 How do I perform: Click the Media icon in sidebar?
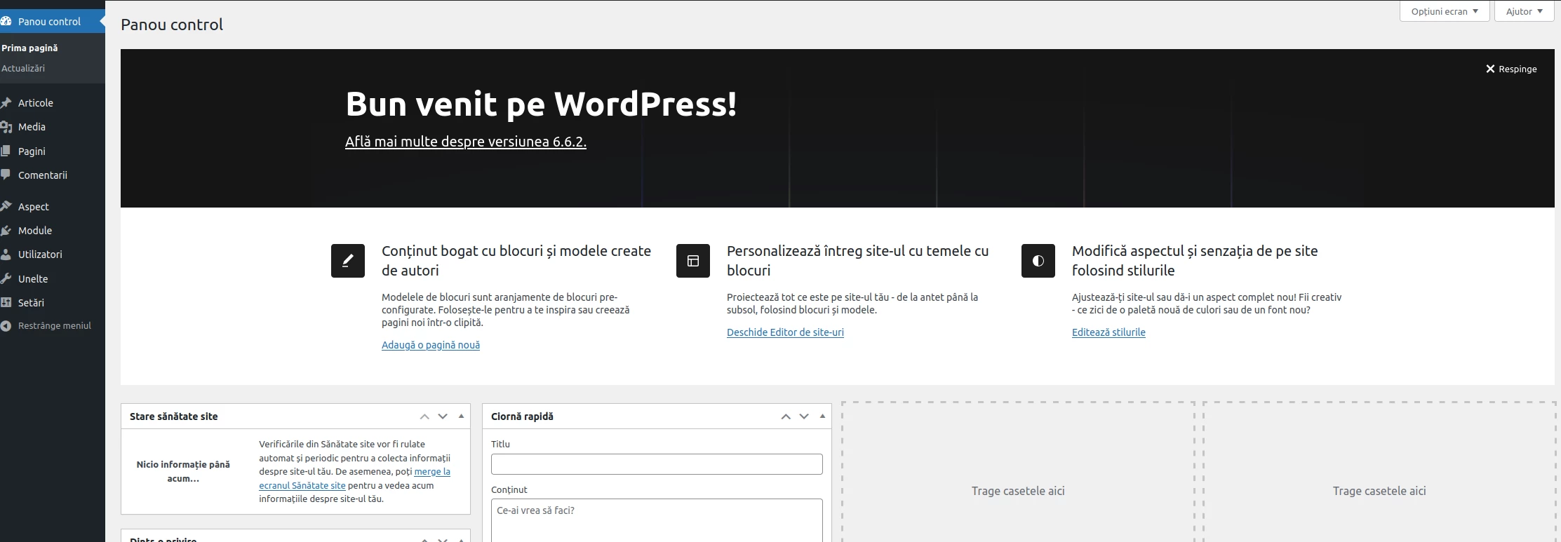[6, 127]
